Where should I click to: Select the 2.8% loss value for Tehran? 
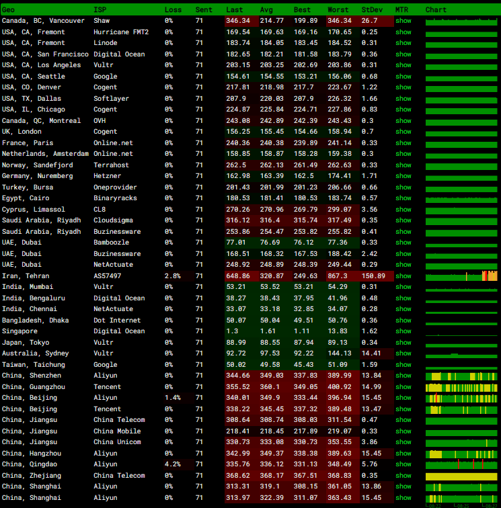coord(172,276)
